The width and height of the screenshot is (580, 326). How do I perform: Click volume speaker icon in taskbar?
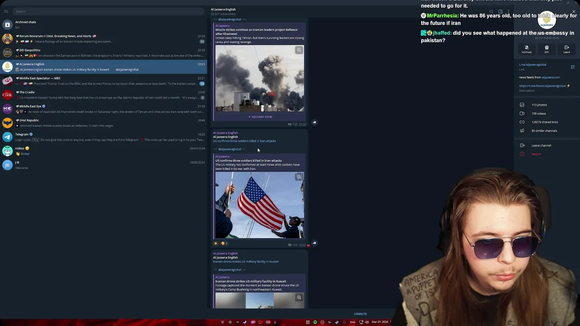tap(366, 322)
